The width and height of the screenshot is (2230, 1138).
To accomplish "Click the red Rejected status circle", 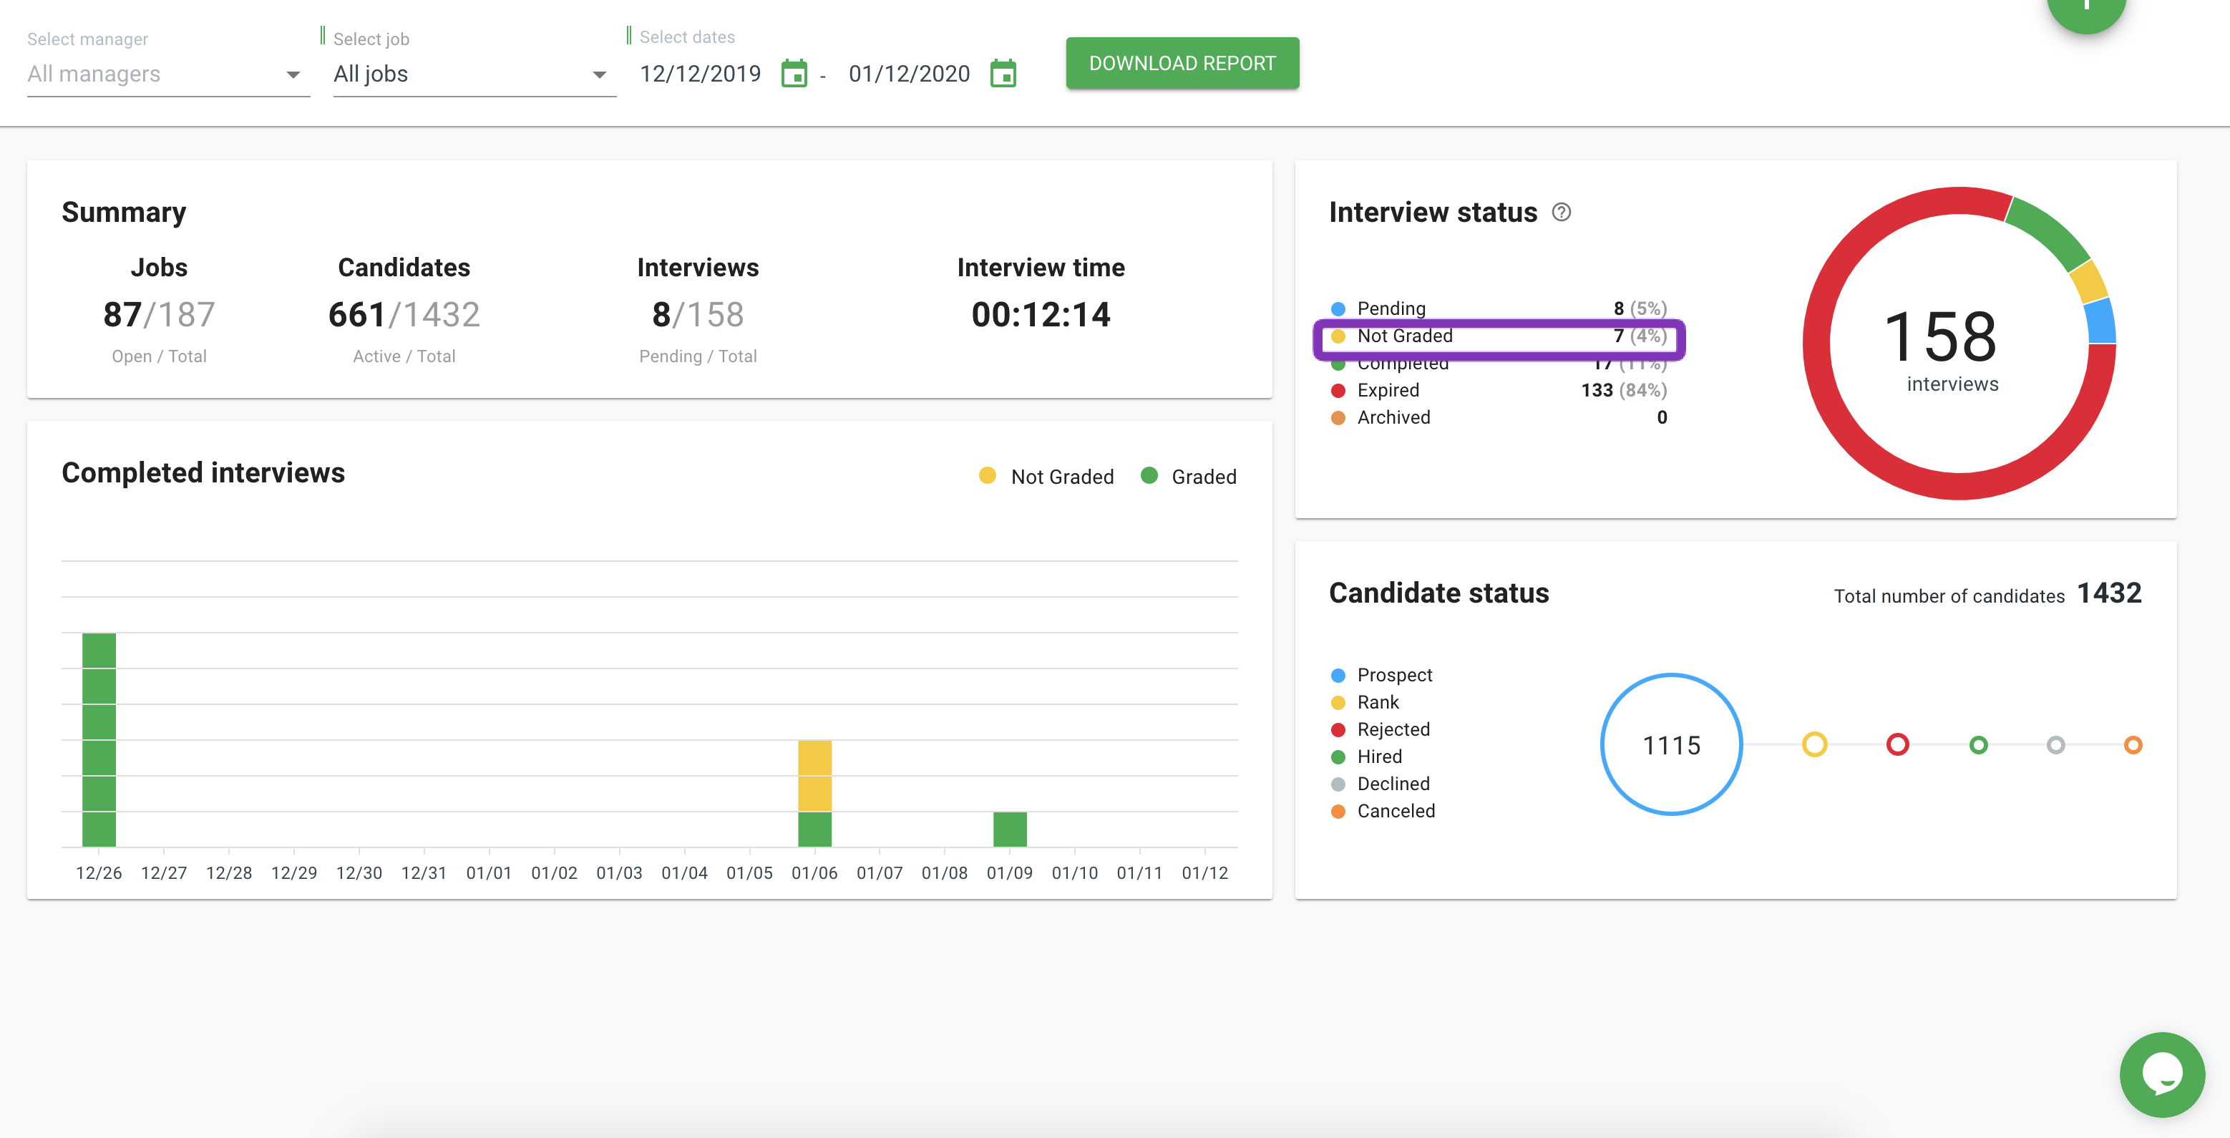I will pos(1897,745).
